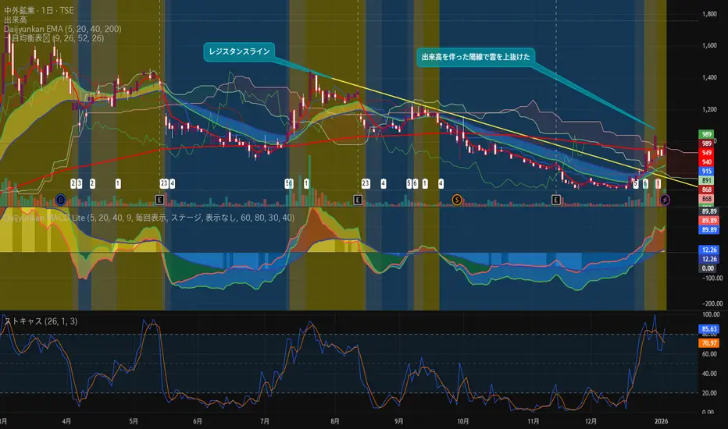Click the 6月 date axis label

pos(198,421)
